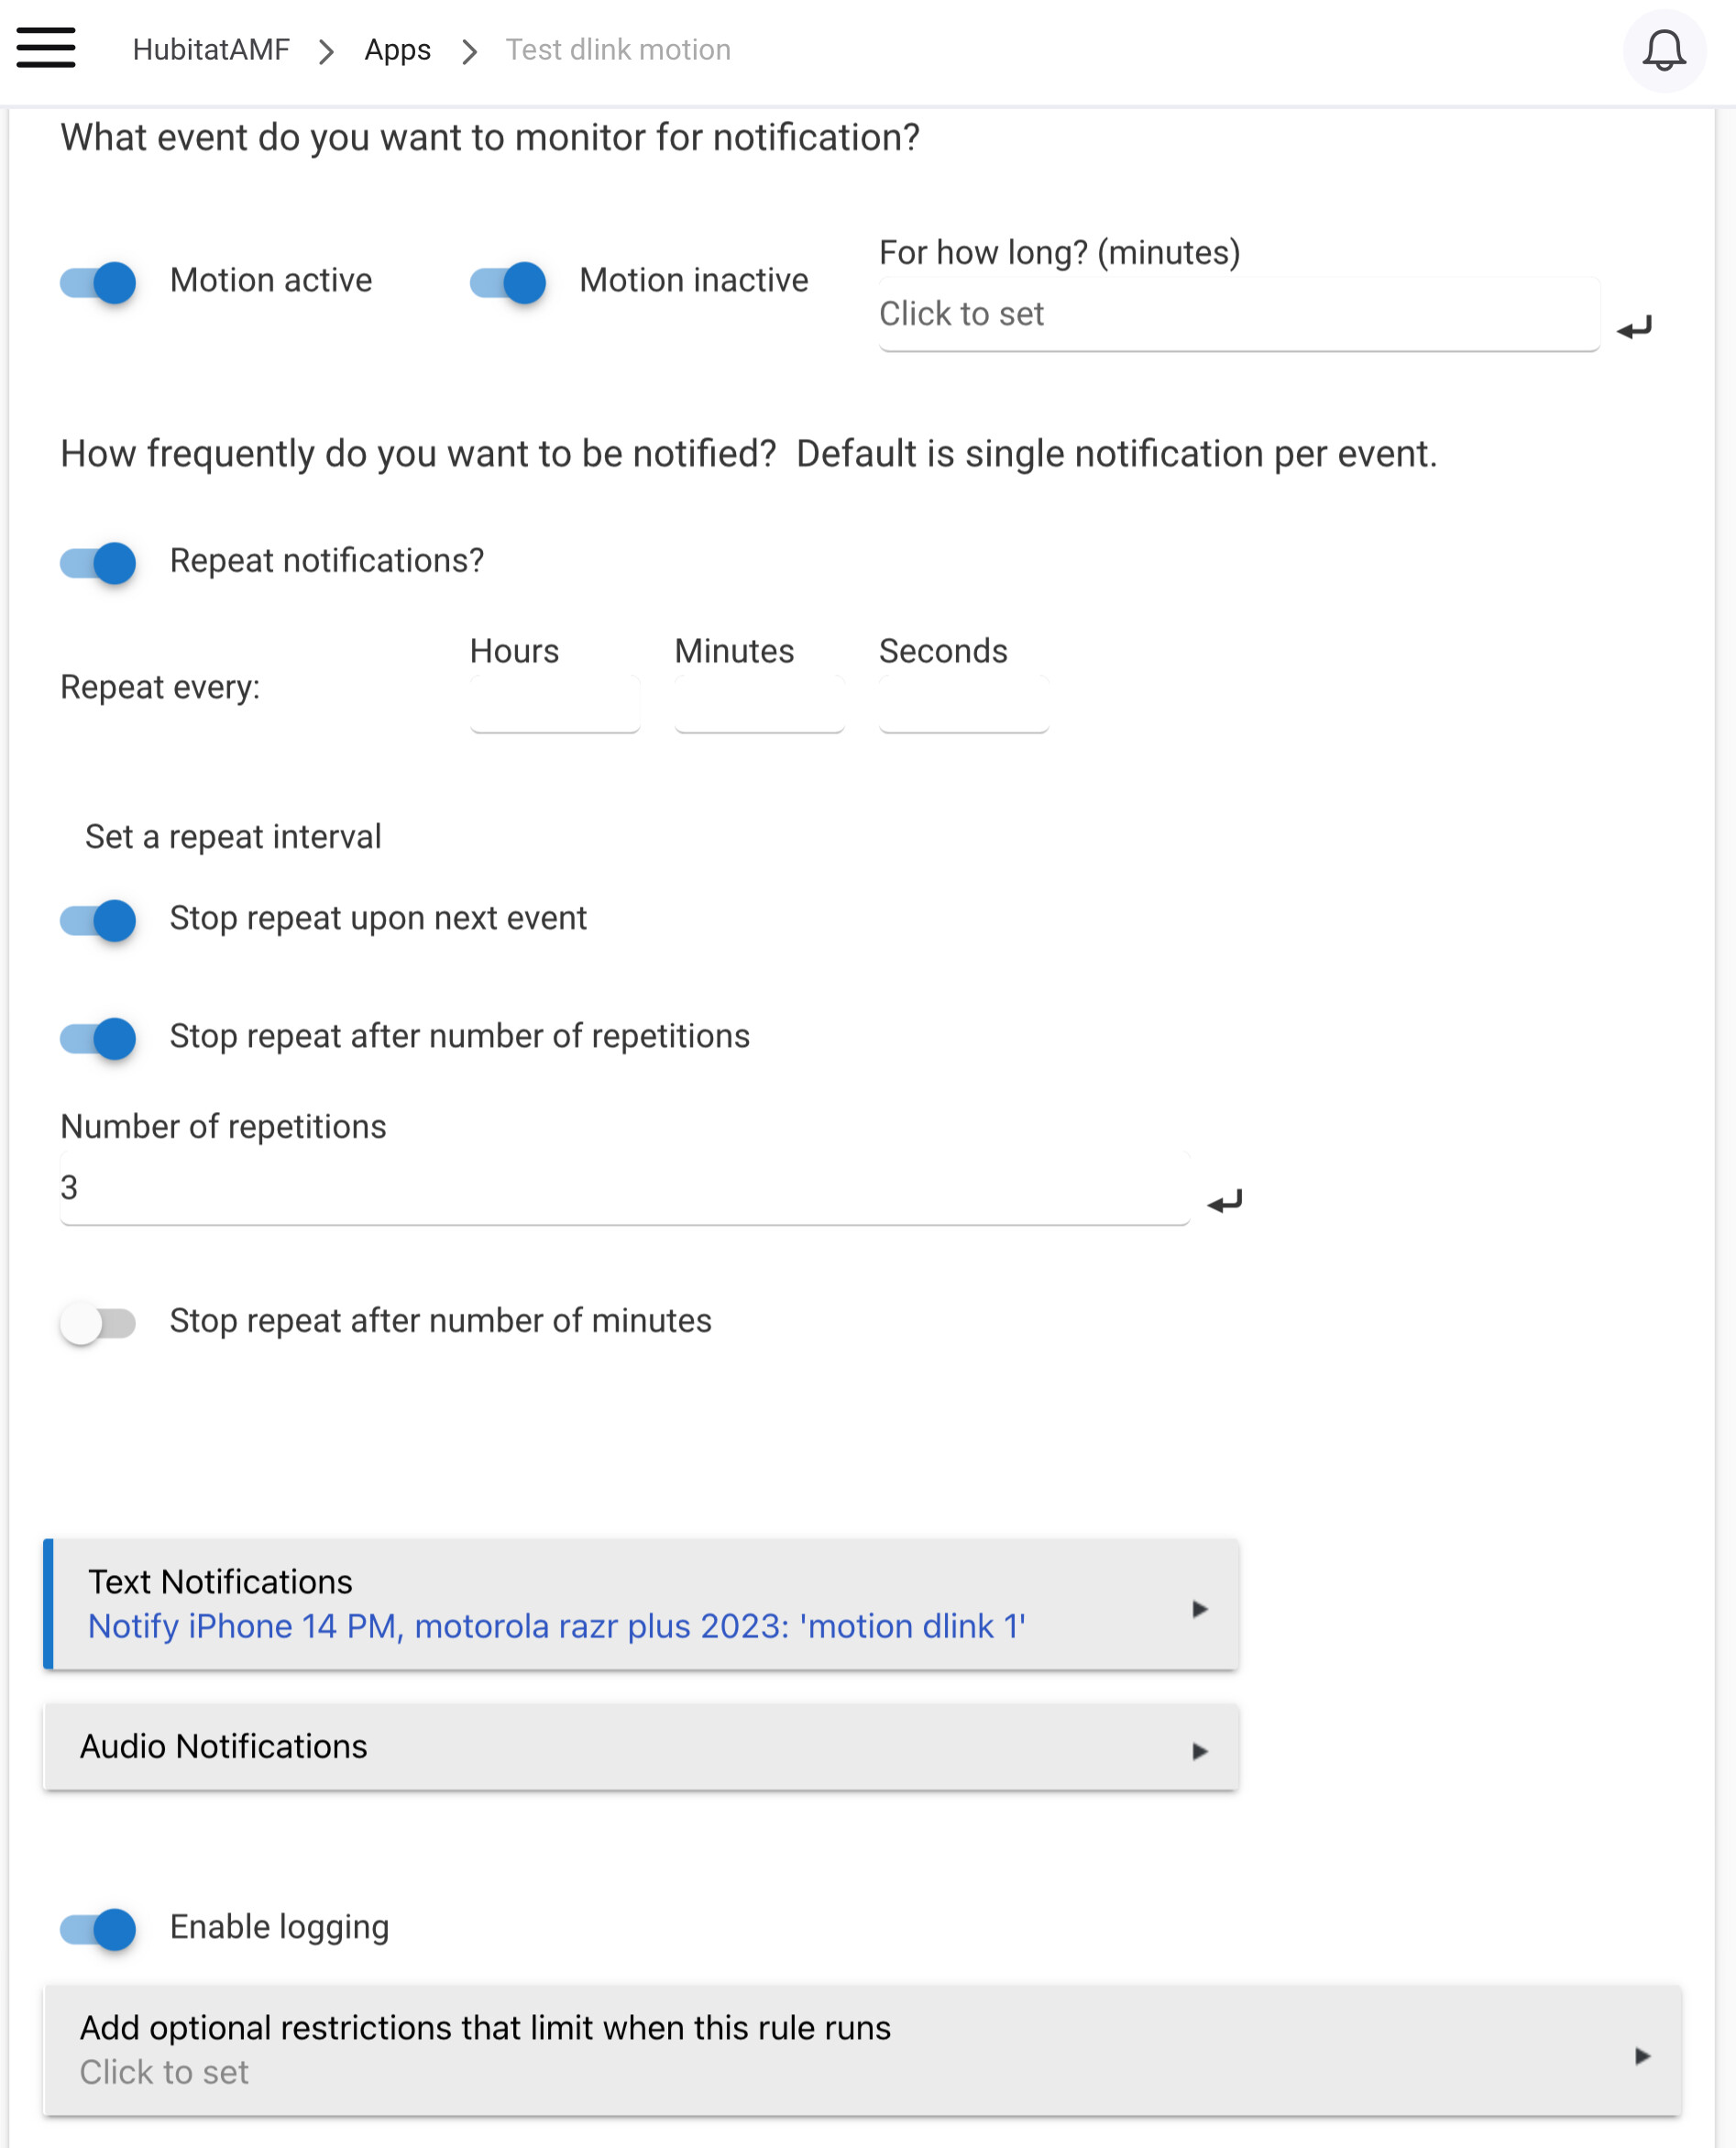Open the Notify iPhone 14 PM link

(x=557, y=1626)
